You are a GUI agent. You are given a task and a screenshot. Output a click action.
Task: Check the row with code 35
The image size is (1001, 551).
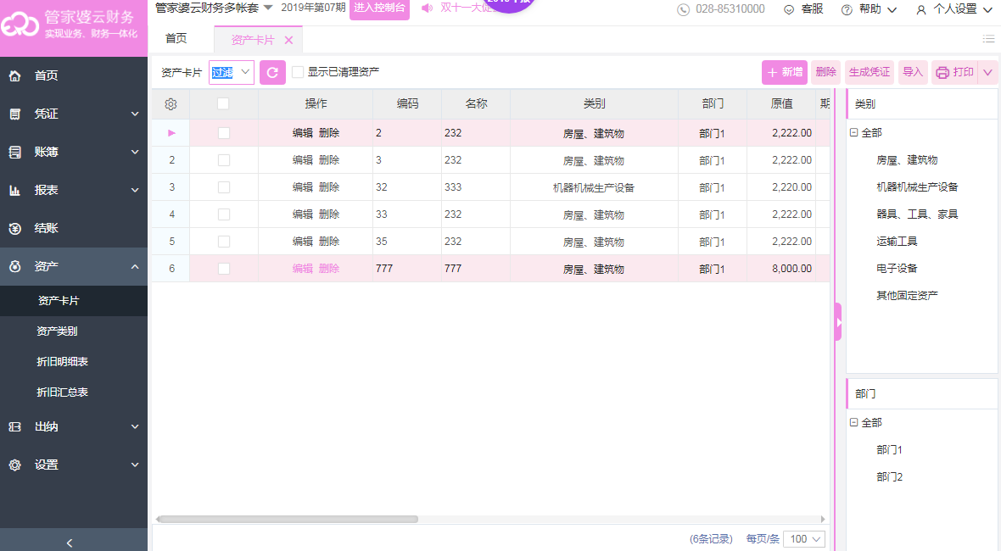point(223,242)
